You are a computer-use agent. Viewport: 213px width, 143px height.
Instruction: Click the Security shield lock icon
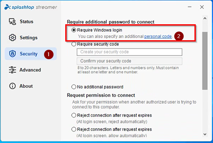coord(12,54)
